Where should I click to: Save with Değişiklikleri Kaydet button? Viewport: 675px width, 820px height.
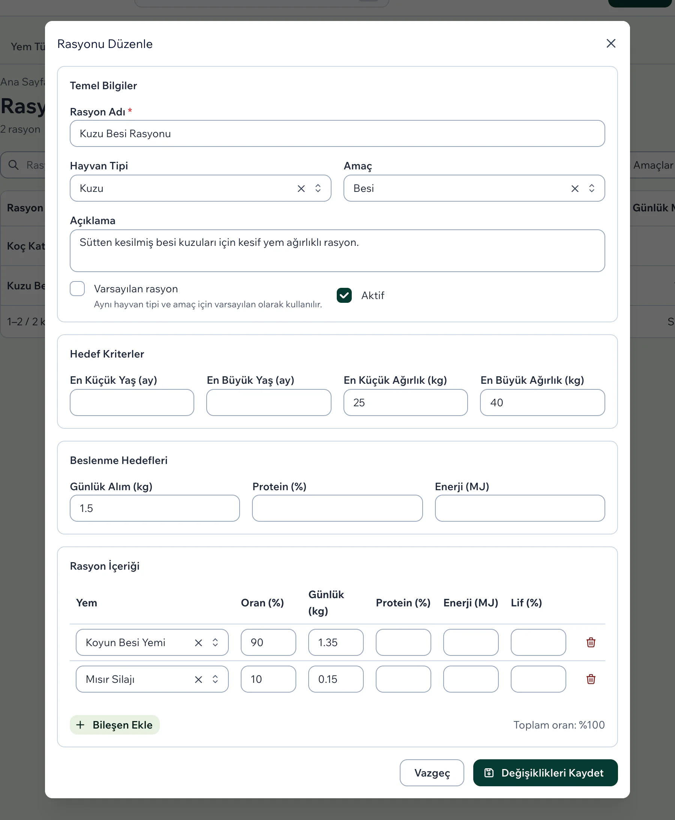[x=545, y=772]
